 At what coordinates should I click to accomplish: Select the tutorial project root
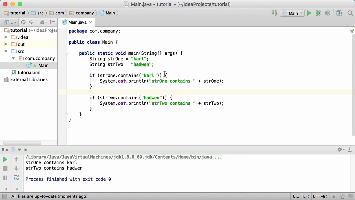click(x=29, y=30)
